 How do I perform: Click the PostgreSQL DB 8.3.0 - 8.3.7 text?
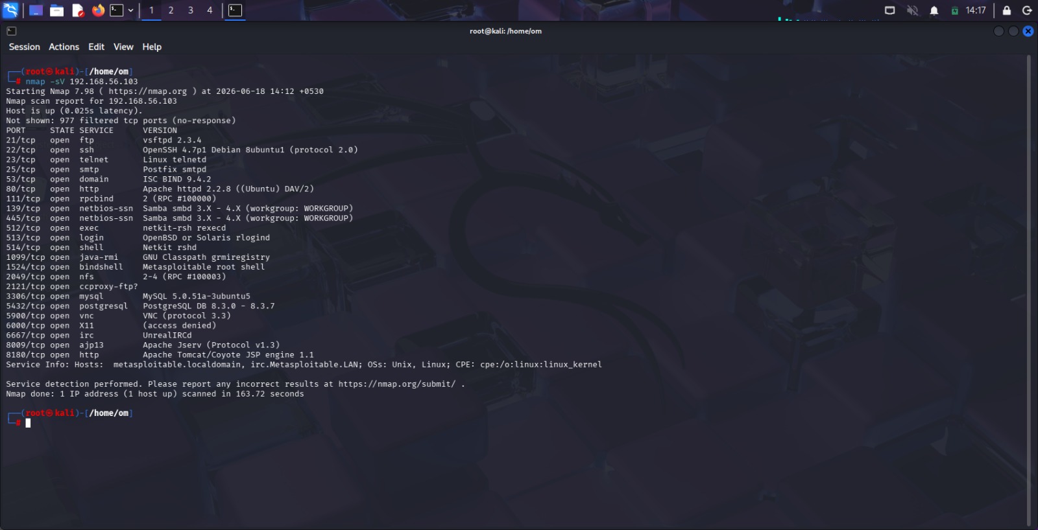click(x=209, y=306)
